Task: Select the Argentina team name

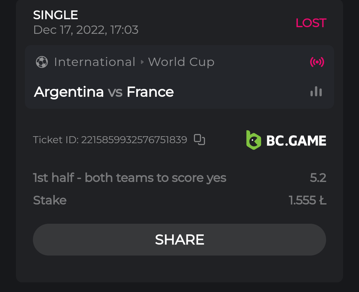Action: (x=69, y=92)
